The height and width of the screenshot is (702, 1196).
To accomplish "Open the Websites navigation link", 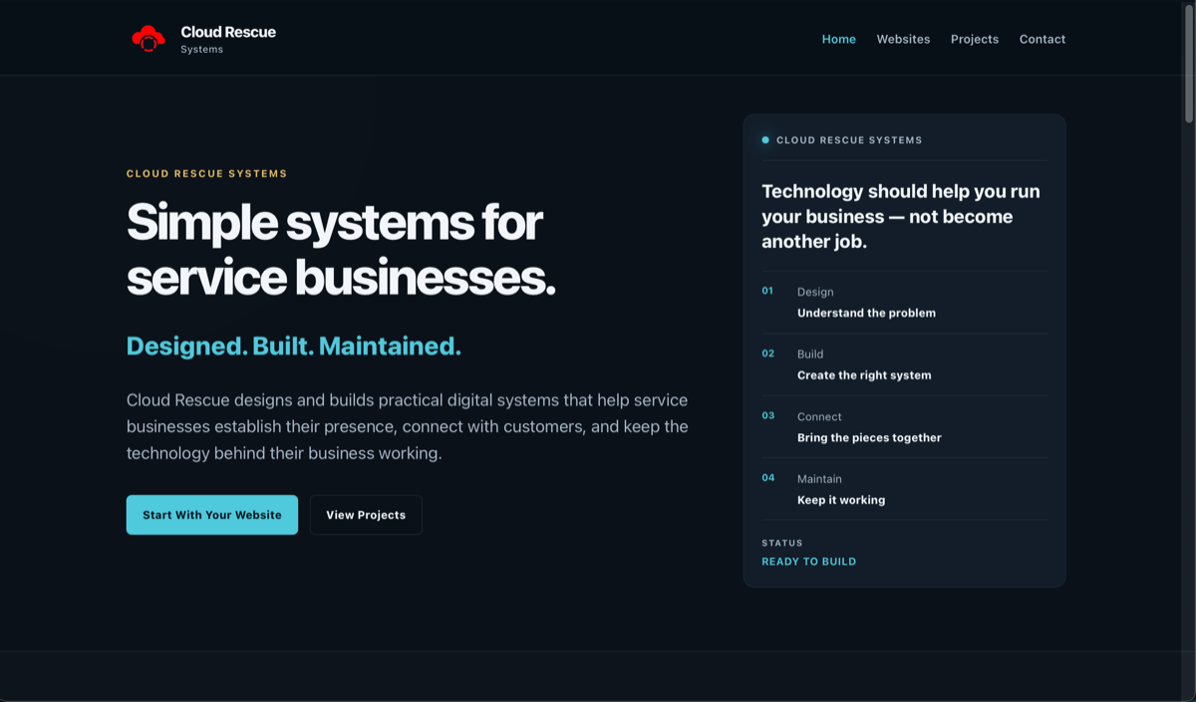I will [903, 39].
